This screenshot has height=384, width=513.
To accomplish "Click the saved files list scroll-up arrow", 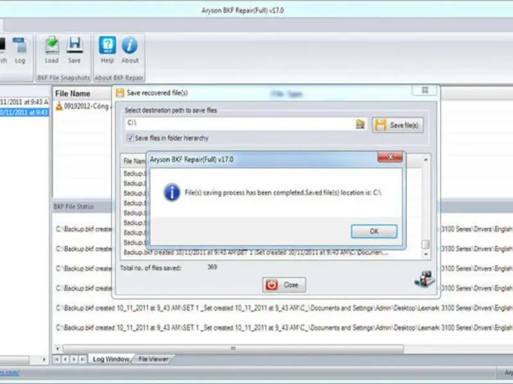I will pyautogui.click(x=426, y=159).
